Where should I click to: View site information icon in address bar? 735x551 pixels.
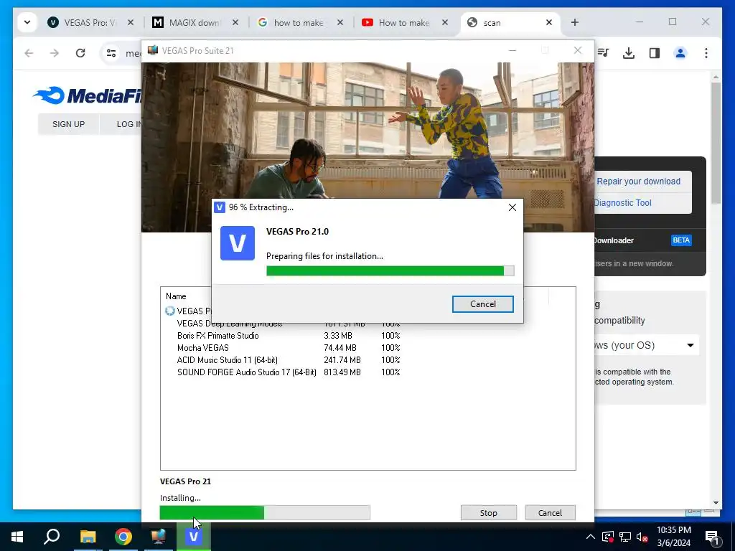coord(111,53)
